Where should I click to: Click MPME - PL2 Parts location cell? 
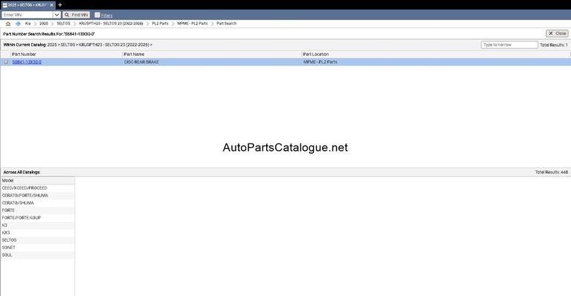click(320, 62)
